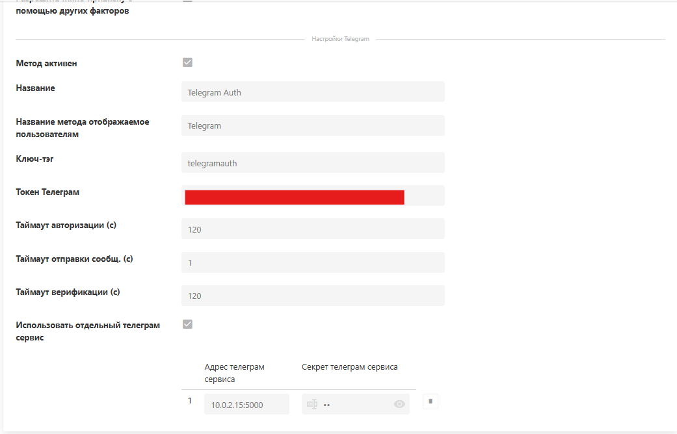Click row number 1 in service table
Image resolution: width=677 pixels, height=434 pixels.
(189, 401)
